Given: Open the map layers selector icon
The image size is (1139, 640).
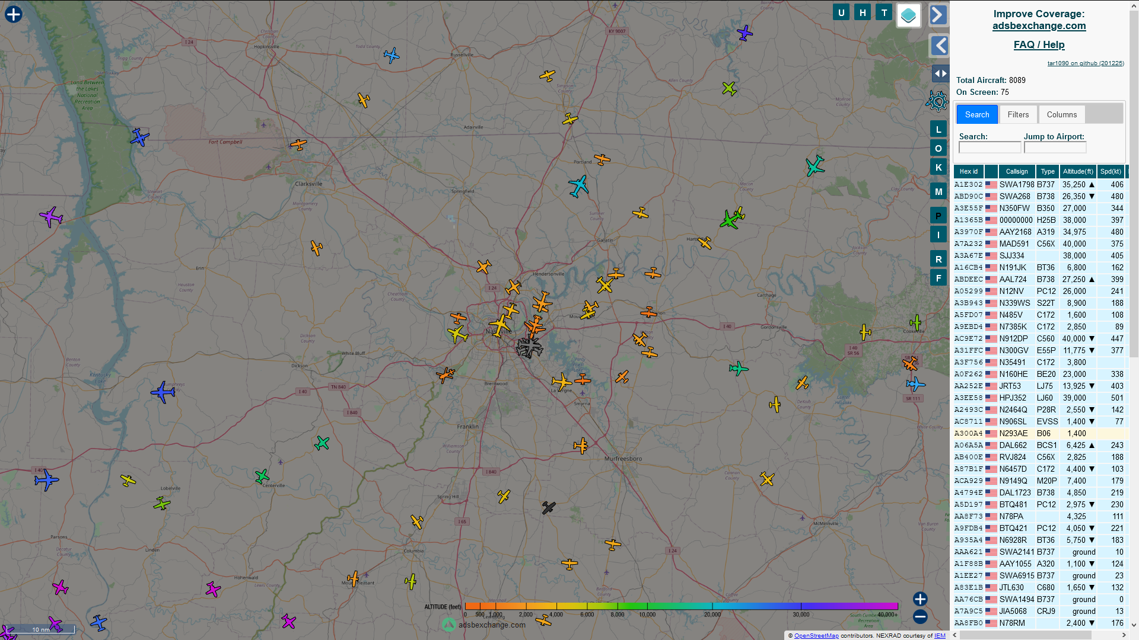Looking at the screenshot, I should click(908, 15).
